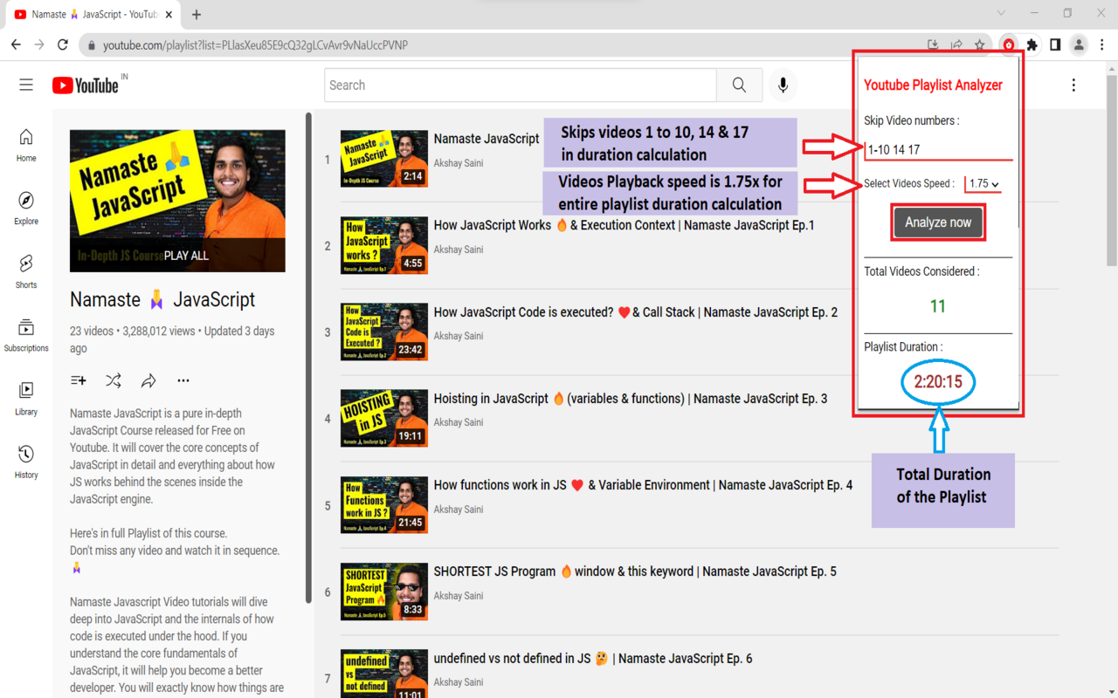Click Youtube Playlist Analyzer heading
Viewport: 1118px width, 698px height.
[x=933, y=86]
